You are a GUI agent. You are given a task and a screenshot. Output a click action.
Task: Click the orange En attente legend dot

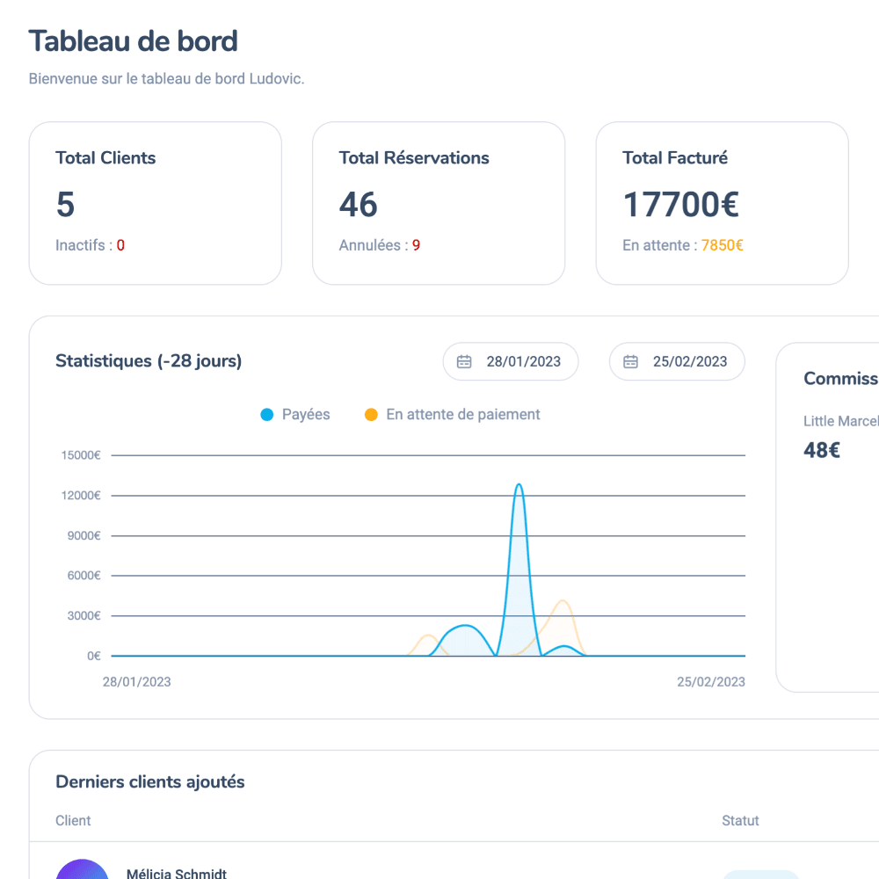[371, 414]
